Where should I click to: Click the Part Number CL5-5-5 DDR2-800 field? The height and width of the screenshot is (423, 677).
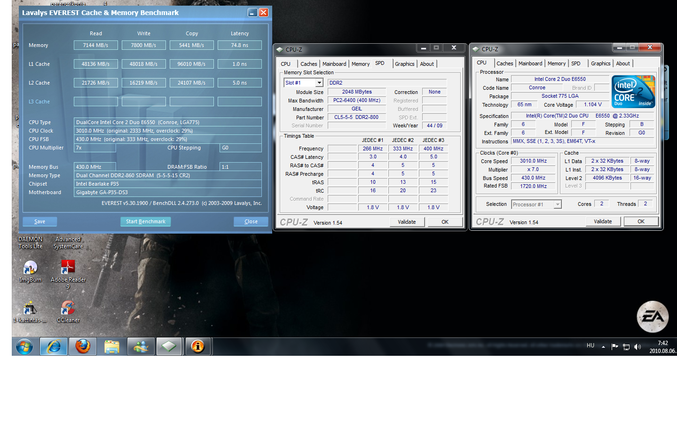pos(357,117)
